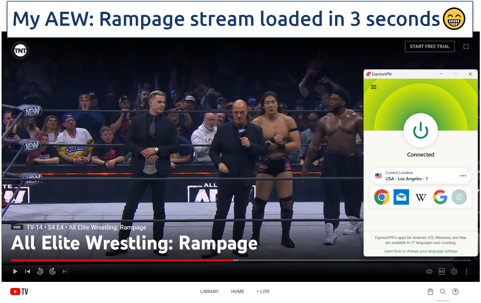Image resolution: width=481 pixels, height=303 pixels.
Task: Open ExpressVPN hamburger menu
Action: tap(373, 87)
